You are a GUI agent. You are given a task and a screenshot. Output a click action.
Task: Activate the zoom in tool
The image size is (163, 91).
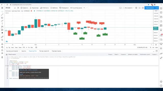click(2, 40)
